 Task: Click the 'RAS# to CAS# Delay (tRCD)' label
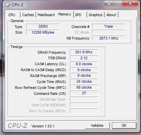(x=43, y=70)
